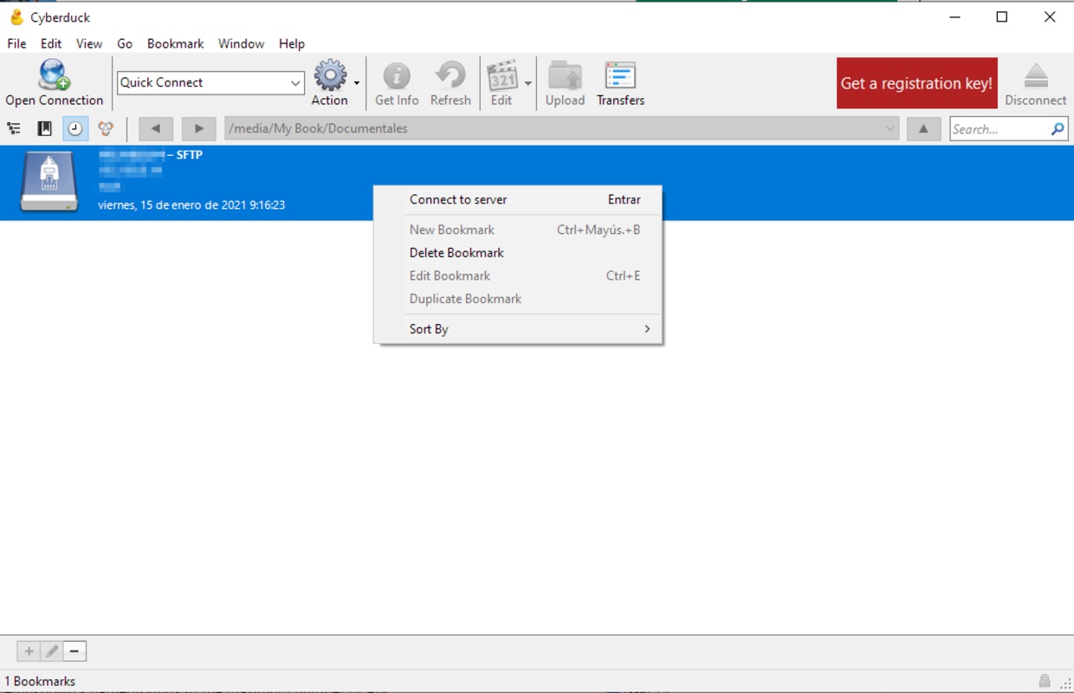
Task: Expand the Quick Connect dropdown
Action: (295, 83)
